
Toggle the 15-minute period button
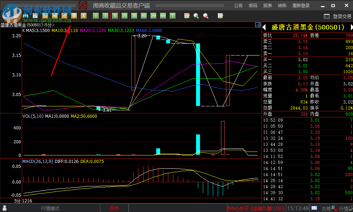coord(124,16)
